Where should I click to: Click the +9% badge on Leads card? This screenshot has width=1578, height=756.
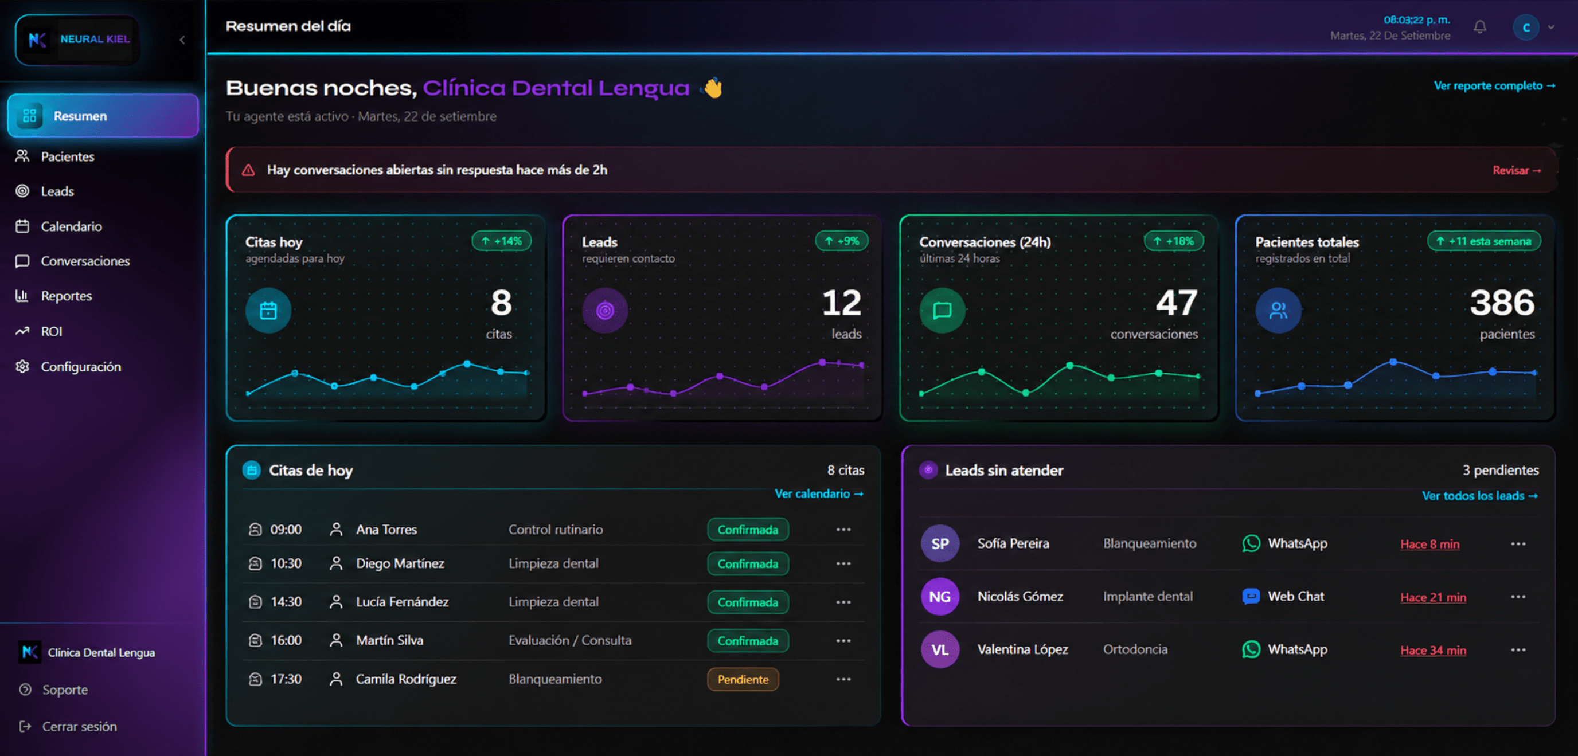coord(842,241)
